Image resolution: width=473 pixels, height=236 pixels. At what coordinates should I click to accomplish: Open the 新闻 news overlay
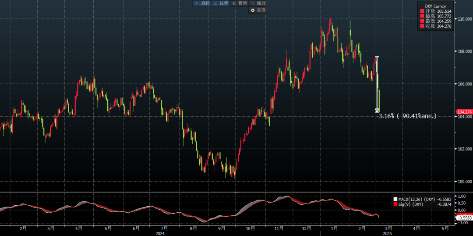point(239,3)
